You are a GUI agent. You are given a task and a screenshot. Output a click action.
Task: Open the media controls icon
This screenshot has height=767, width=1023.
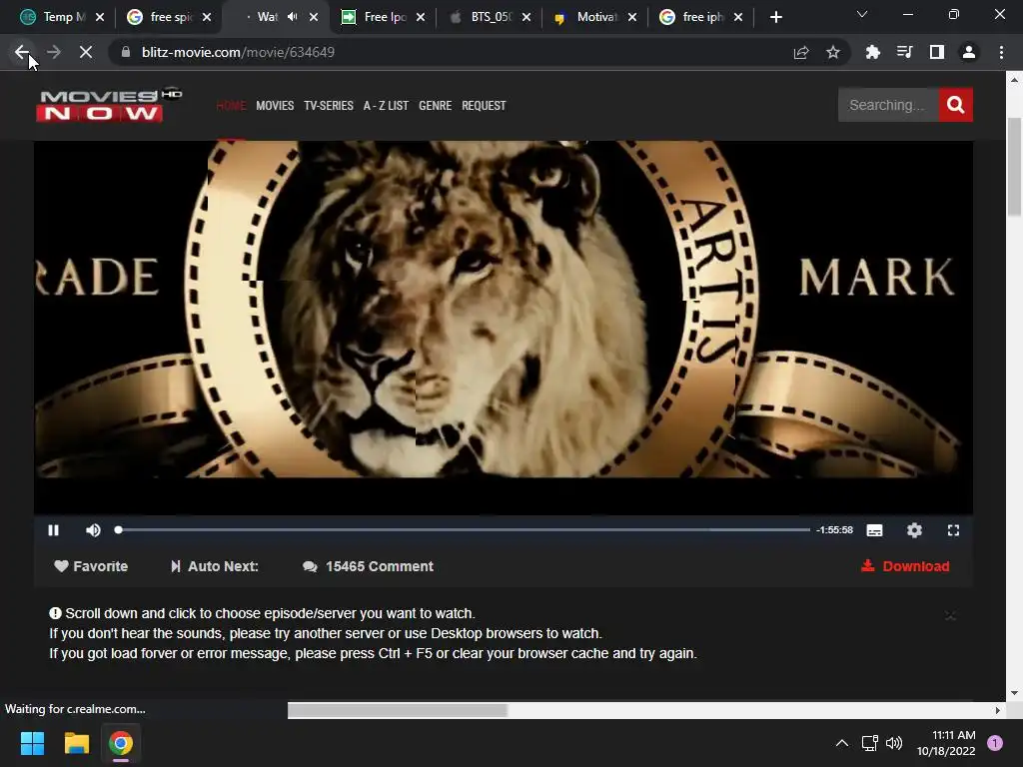tap(904, 52)
